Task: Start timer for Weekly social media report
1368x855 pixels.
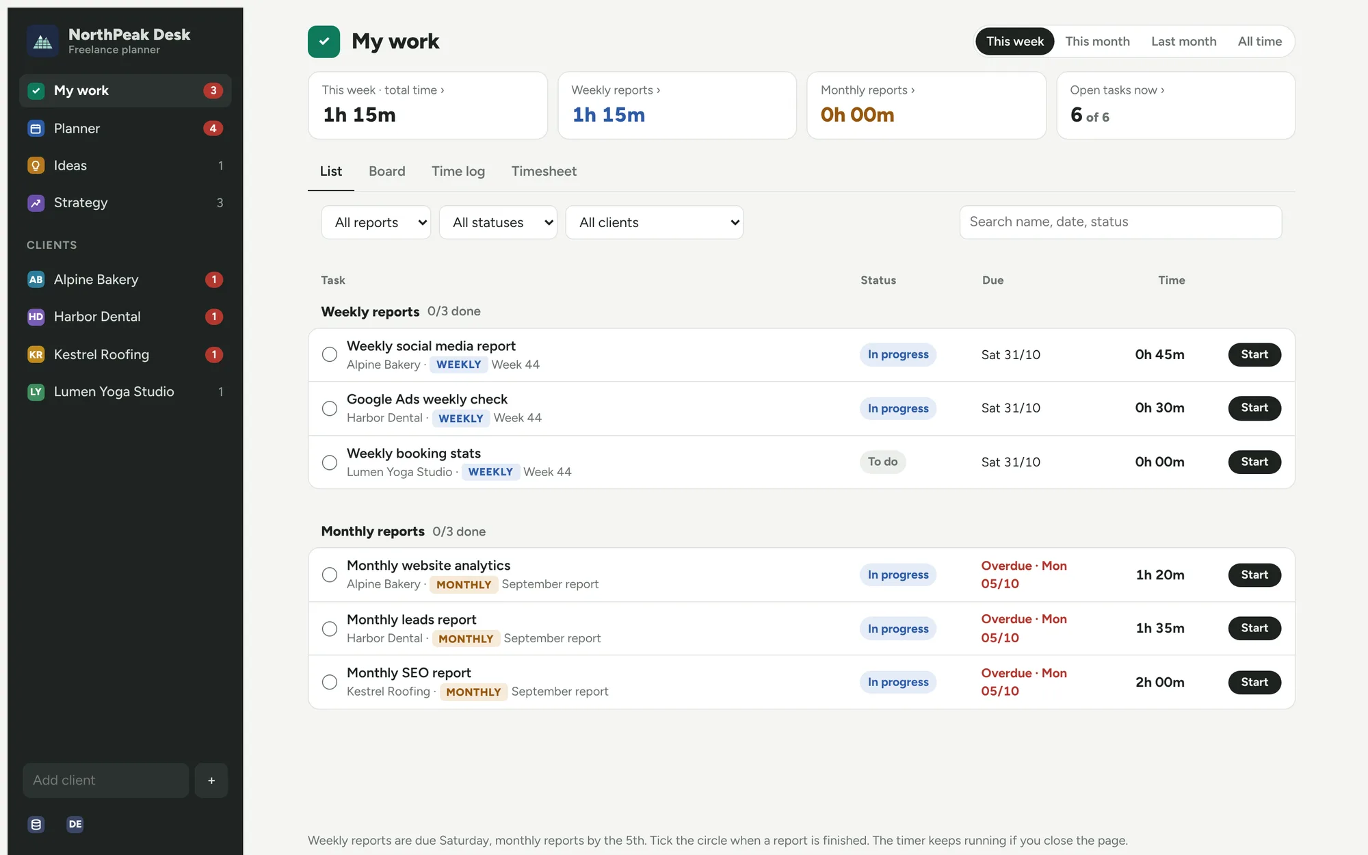Action: click(1254, 354)
